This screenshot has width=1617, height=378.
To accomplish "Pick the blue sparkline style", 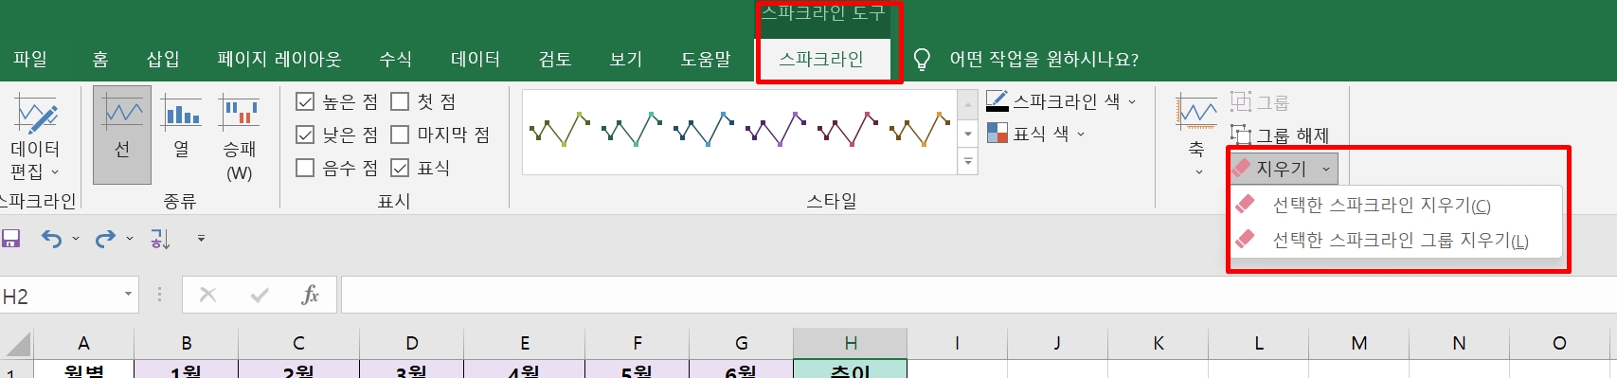I will [x=704, y=129].
